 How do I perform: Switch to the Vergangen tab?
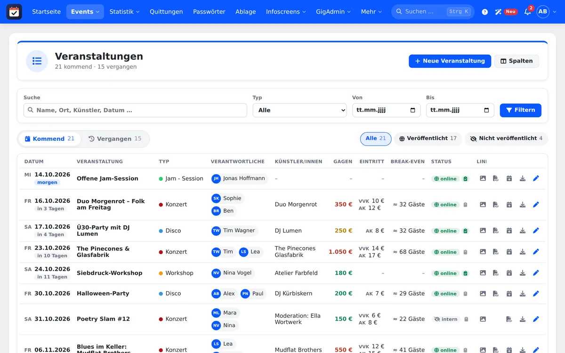(115, 139)
